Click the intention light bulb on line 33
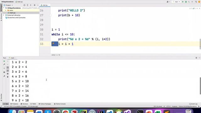Screen dimensions: 201x113 pos(53,44)
